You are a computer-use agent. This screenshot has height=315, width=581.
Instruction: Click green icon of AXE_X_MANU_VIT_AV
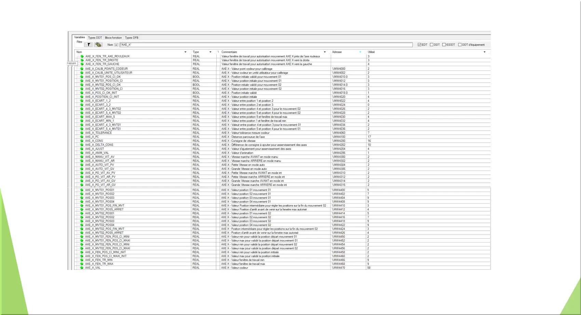pyautogui.click(x=82, y=157)
